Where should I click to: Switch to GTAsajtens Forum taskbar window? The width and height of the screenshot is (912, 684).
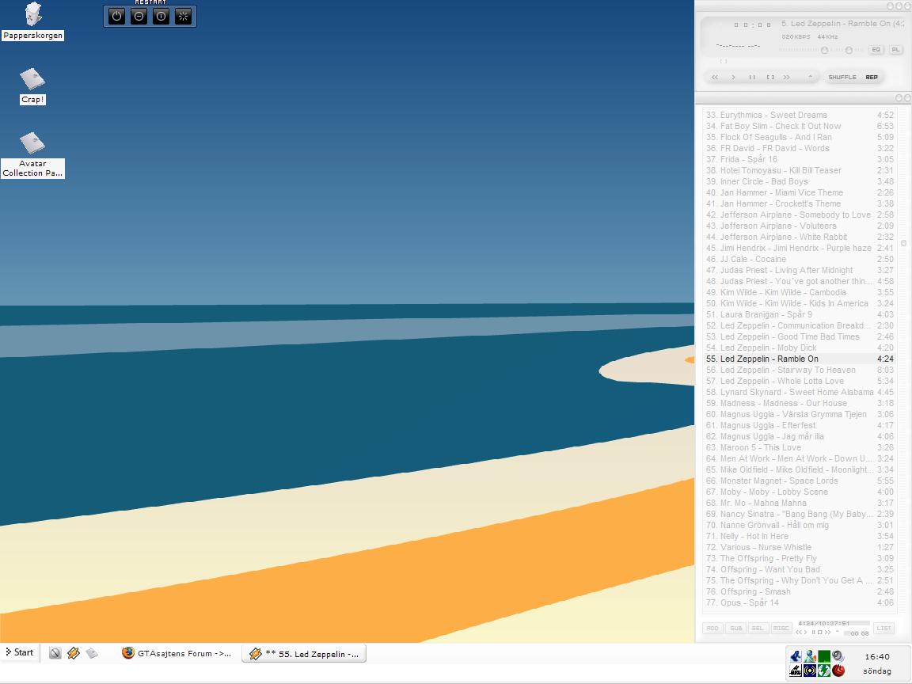pyautogui.click(x=177, y=654)
